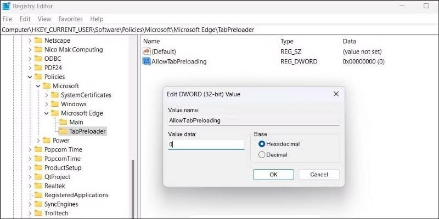Click the QtProject folder icon
This screenshot has height=219, width=439.
38,177
